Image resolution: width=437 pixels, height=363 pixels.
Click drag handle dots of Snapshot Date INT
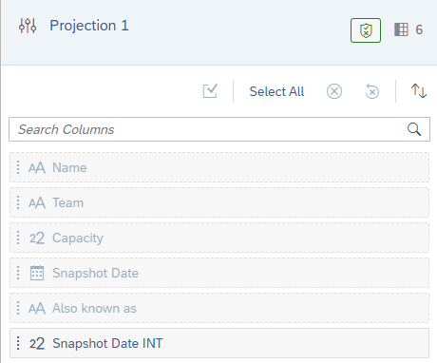(18, 343)
